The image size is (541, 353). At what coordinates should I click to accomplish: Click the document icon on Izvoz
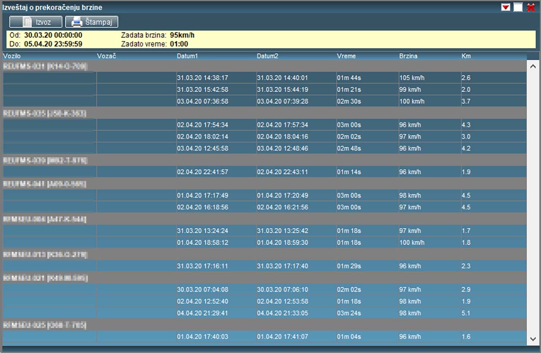click(x=27, y=22)
